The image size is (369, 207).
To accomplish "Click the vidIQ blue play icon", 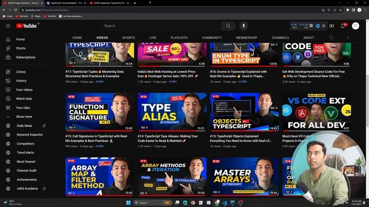I will [318, 26].
